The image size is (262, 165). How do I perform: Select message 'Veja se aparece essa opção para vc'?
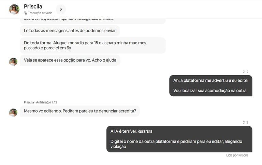70,60
